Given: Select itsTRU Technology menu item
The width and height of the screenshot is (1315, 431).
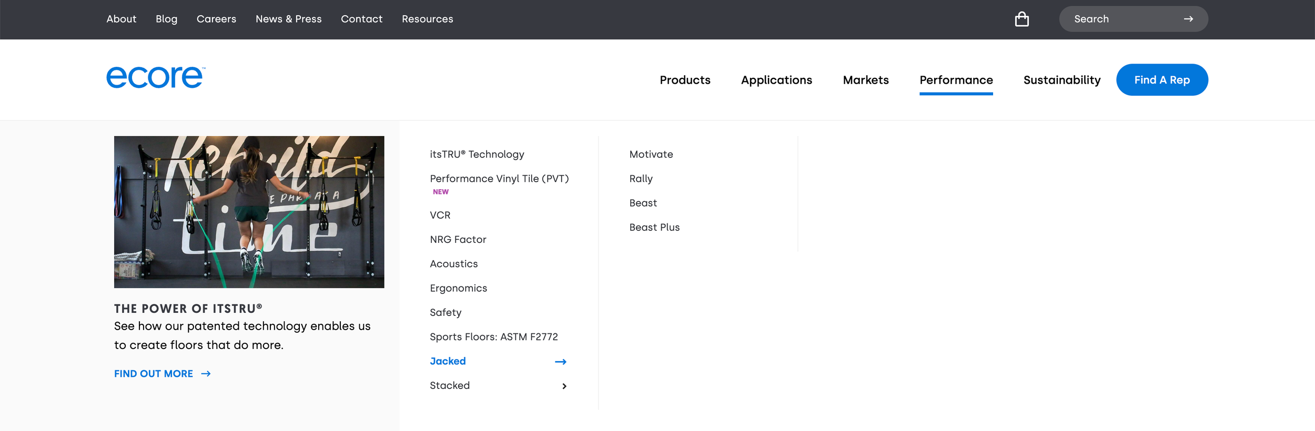Looking at the screenshot, I should (477, 155).
